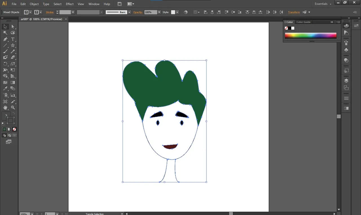Choose the Magic Wand tool
361x215 pixels.
coord(5,33)
